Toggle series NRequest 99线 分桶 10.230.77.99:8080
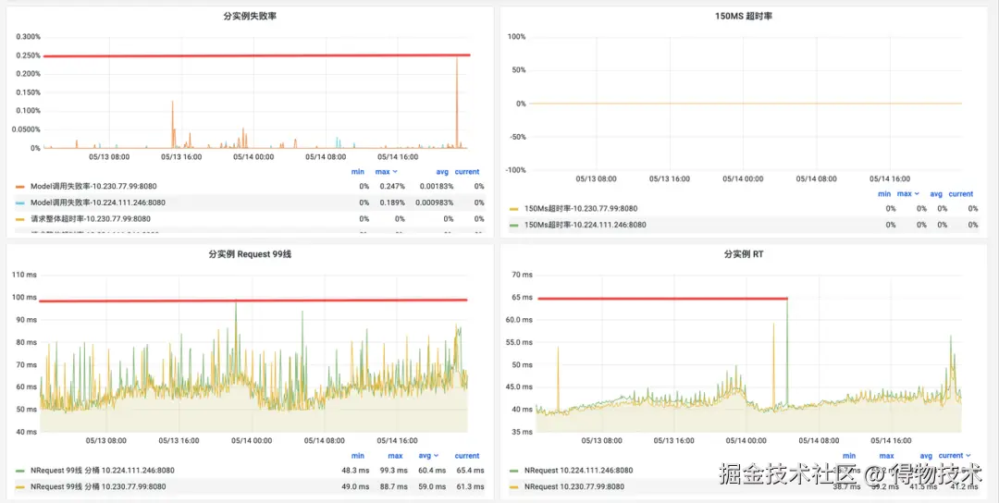 98,486
